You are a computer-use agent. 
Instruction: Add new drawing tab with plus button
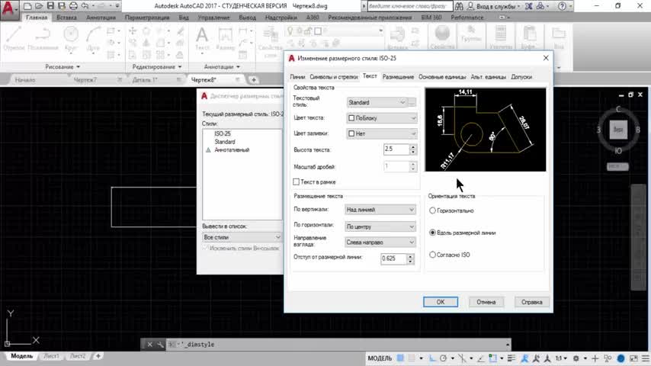pos(254,79)
